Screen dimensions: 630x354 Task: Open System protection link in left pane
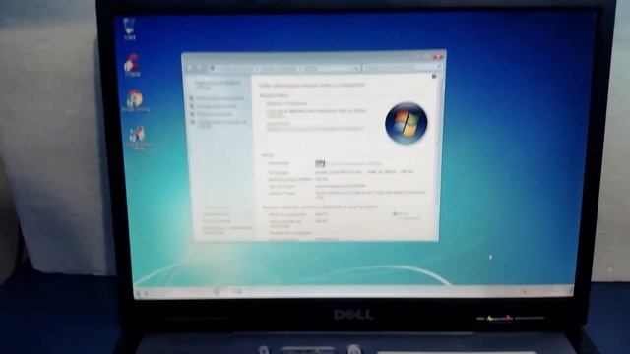pos(215,114)
